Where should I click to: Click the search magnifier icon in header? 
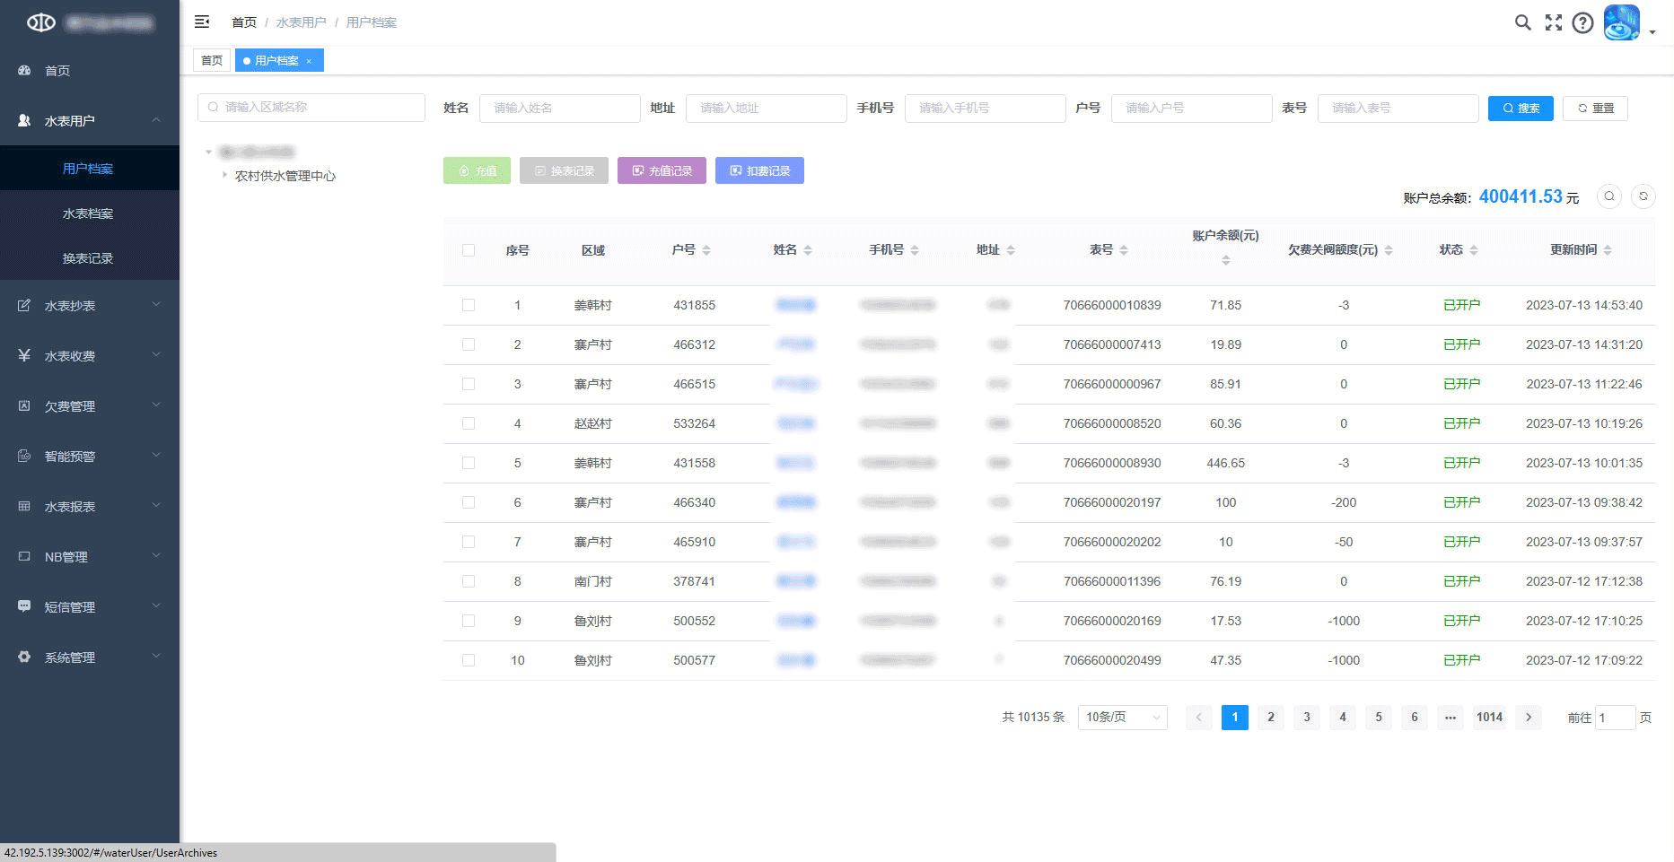pos(1522,22)
